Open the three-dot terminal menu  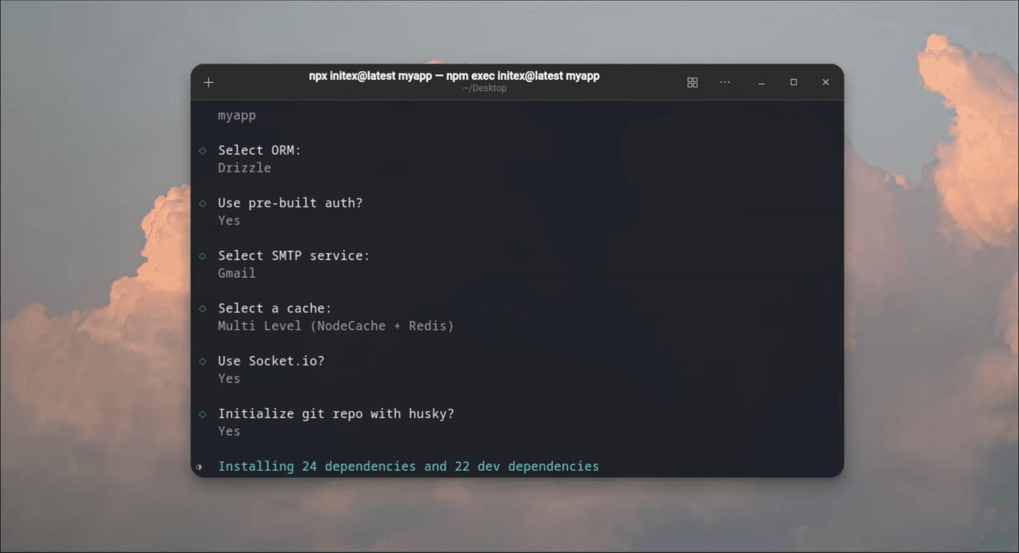pyautogui.click(x=725, y=82)
